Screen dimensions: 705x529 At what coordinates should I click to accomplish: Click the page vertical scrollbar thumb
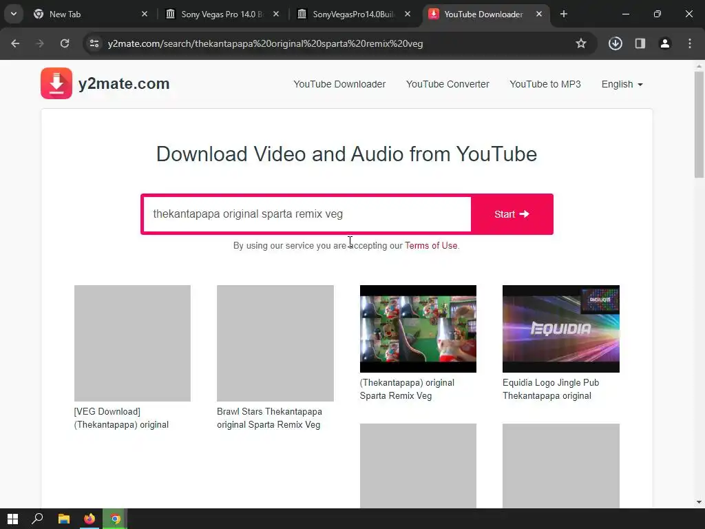click(699, 125)
